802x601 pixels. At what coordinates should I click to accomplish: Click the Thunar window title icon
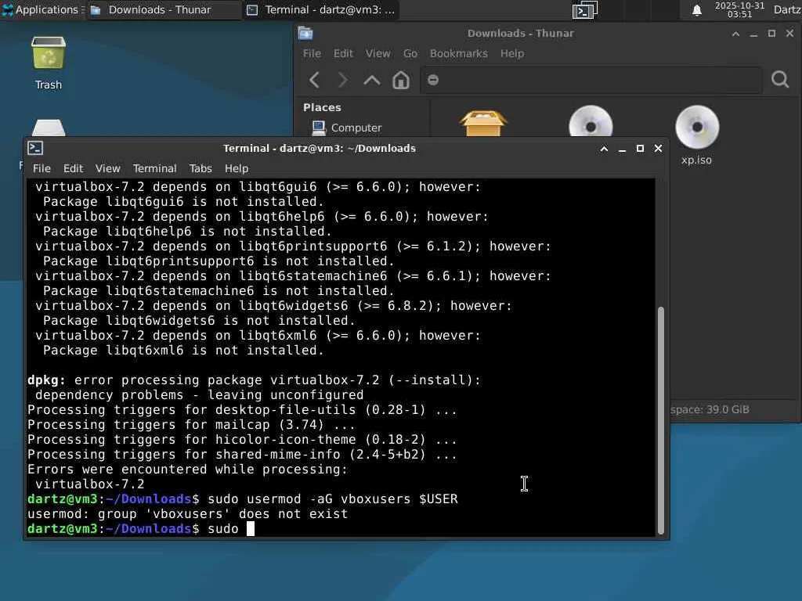[x=305, y=33]
